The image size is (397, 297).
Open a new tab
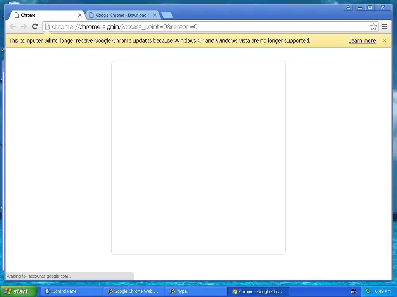click(167, 15)
